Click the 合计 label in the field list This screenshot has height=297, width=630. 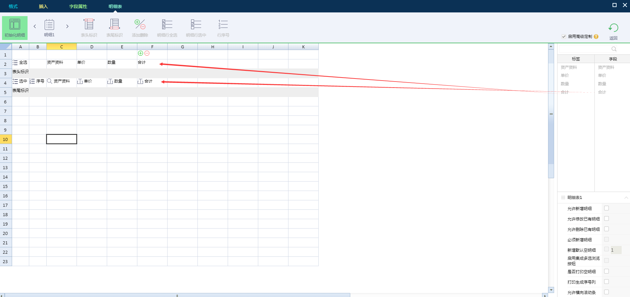[565, 92]
